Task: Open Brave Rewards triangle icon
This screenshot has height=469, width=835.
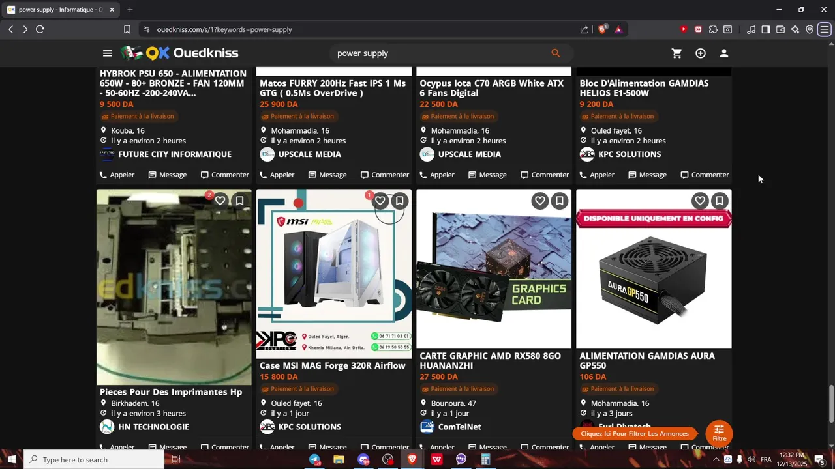Action: pos(618,29)
